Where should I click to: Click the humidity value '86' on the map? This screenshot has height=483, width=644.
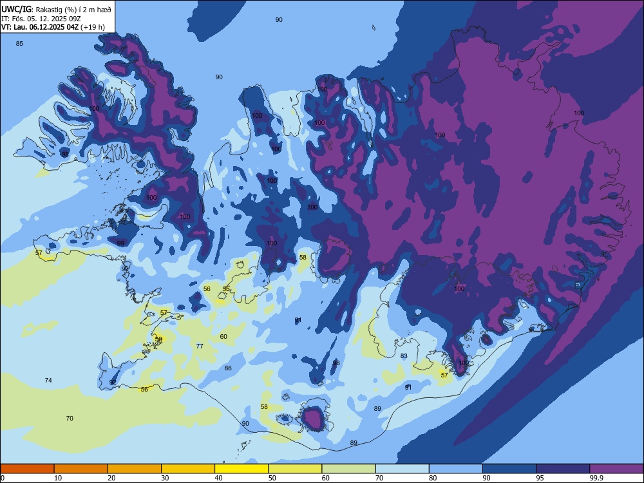228,368
